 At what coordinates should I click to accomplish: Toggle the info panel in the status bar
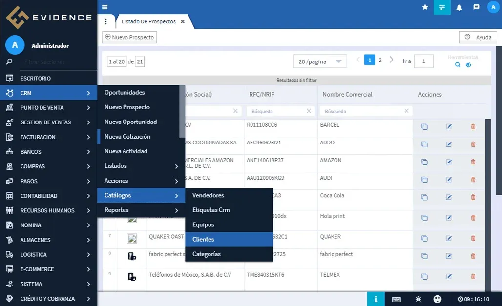(376, 298)
